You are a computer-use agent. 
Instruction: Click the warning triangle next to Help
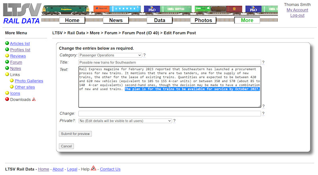point(93,168)
